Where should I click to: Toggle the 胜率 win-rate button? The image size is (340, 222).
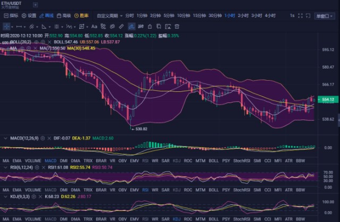[x=81, y=15]
